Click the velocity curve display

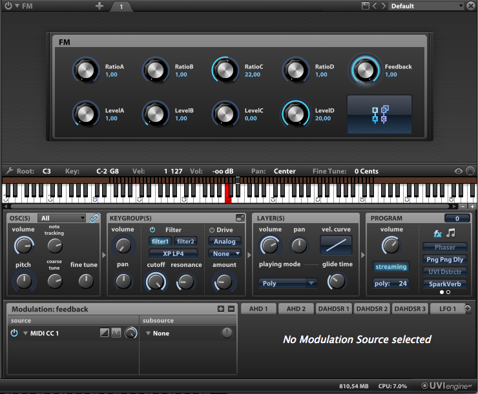336,245
